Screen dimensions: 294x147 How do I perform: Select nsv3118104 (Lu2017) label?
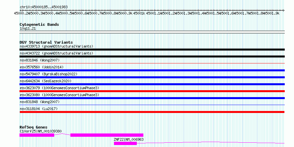39,109
